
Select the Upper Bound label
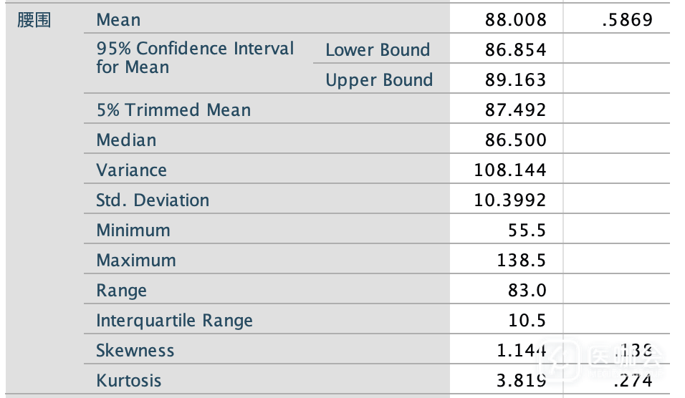(379, 80)
